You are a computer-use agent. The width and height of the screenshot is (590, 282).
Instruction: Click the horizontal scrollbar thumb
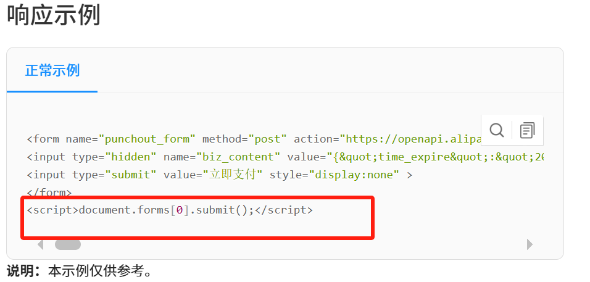[x=68, y=245]
